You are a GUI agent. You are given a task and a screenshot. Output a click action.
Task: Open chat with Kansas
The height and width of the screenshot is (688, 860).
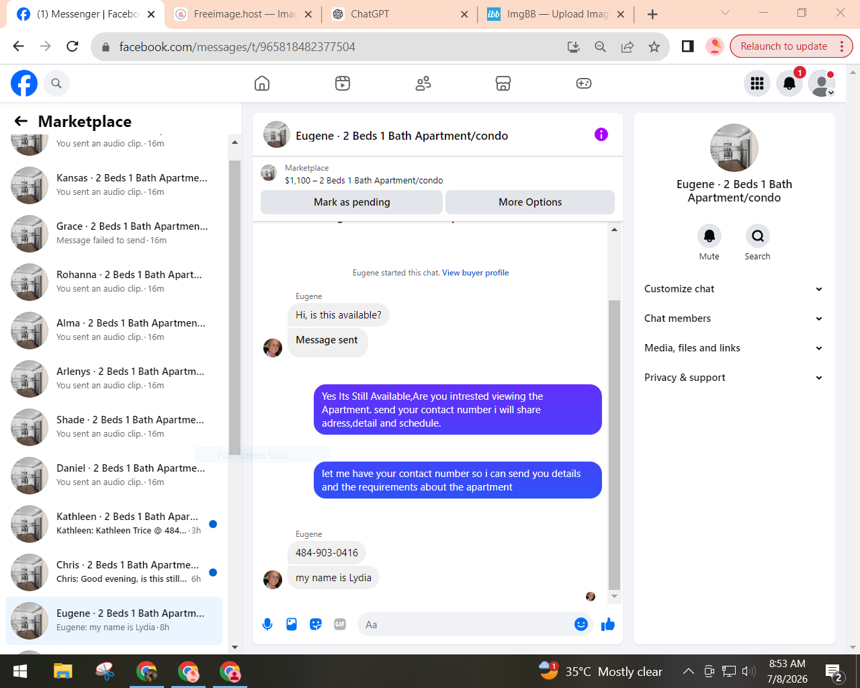(114, 185)
